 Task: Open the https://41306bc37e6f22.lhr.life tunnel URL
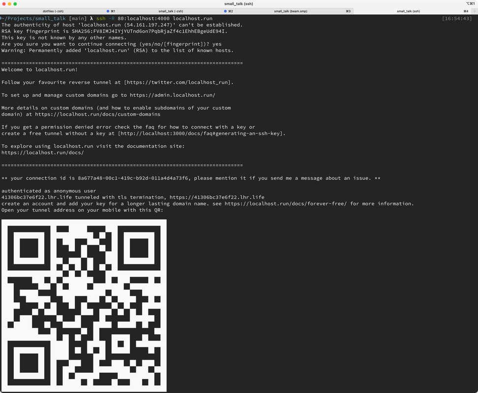[217, 197]
